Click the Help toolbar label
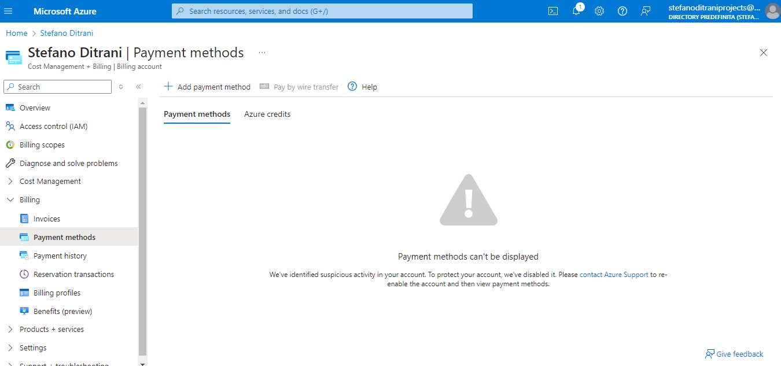 pyautogui.click(x=369, y=87)
